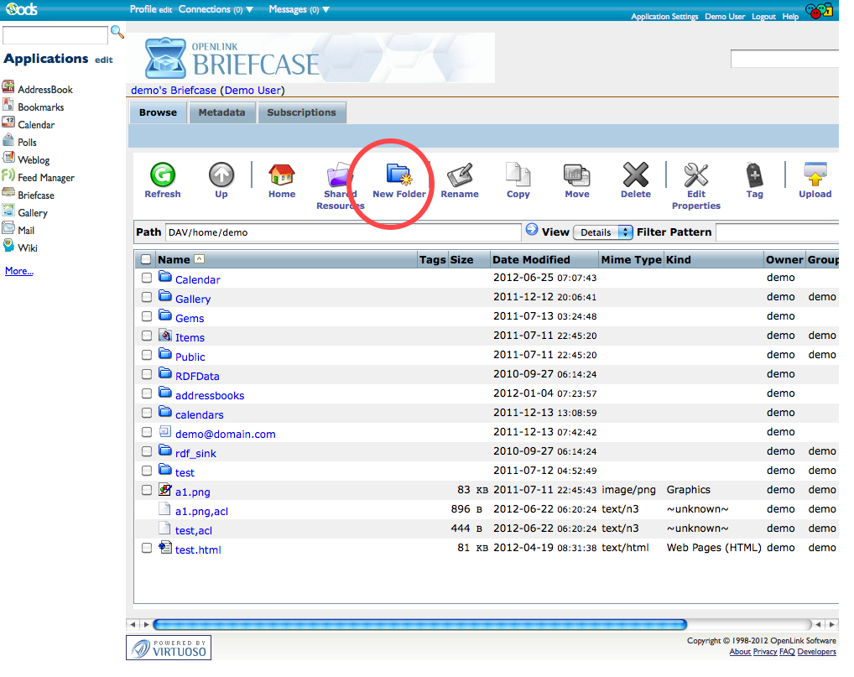Click the Upload toolbar icon

click(815, 175)
